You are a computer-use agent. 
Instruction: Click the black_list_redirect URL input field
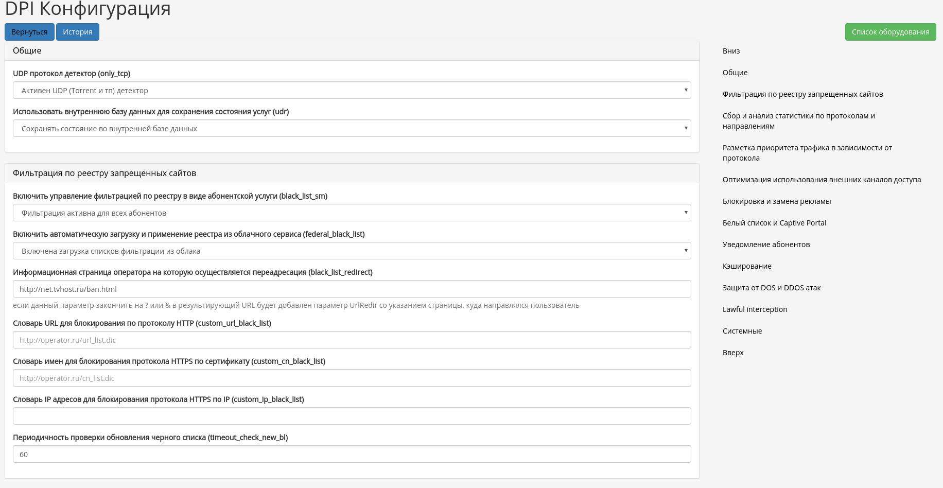click(352, 289)
